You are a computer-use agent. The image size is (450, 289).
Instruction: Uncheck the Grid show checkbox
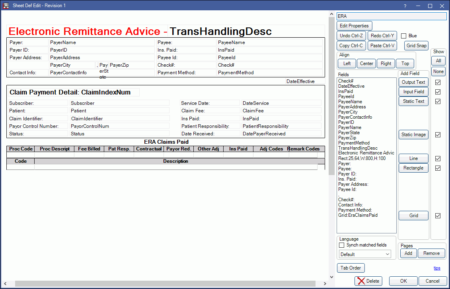point(438,216)
